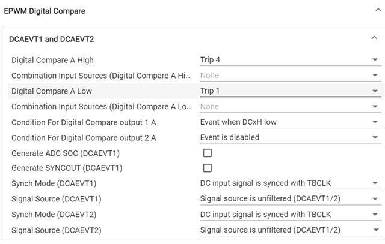This screenshot has height=244, width=385.
Task: Open the Synch Mode (DCAEVT1) dropdown
Action: click(x=290, y=183)
